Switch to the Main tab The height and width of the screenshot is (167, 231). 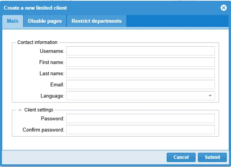point(13,21)
